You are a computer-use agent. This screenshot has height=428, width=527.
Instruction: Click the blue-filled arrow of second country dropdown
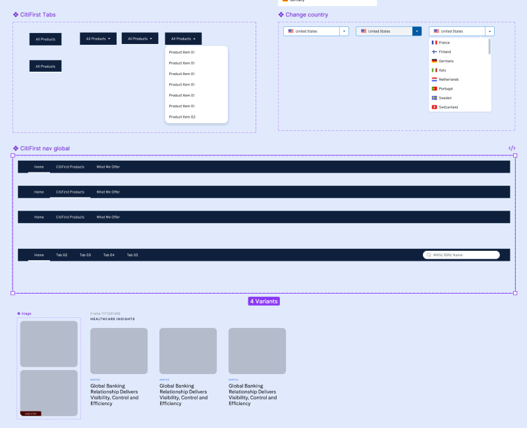coord(417,31)
